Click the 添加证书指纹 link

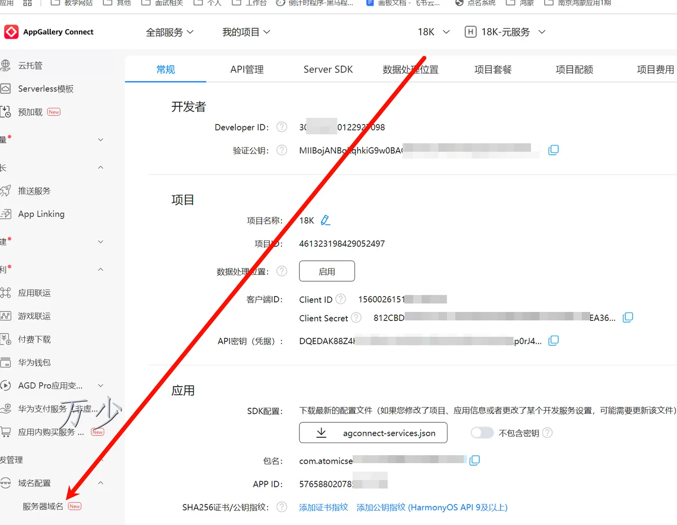coord(324,507)
